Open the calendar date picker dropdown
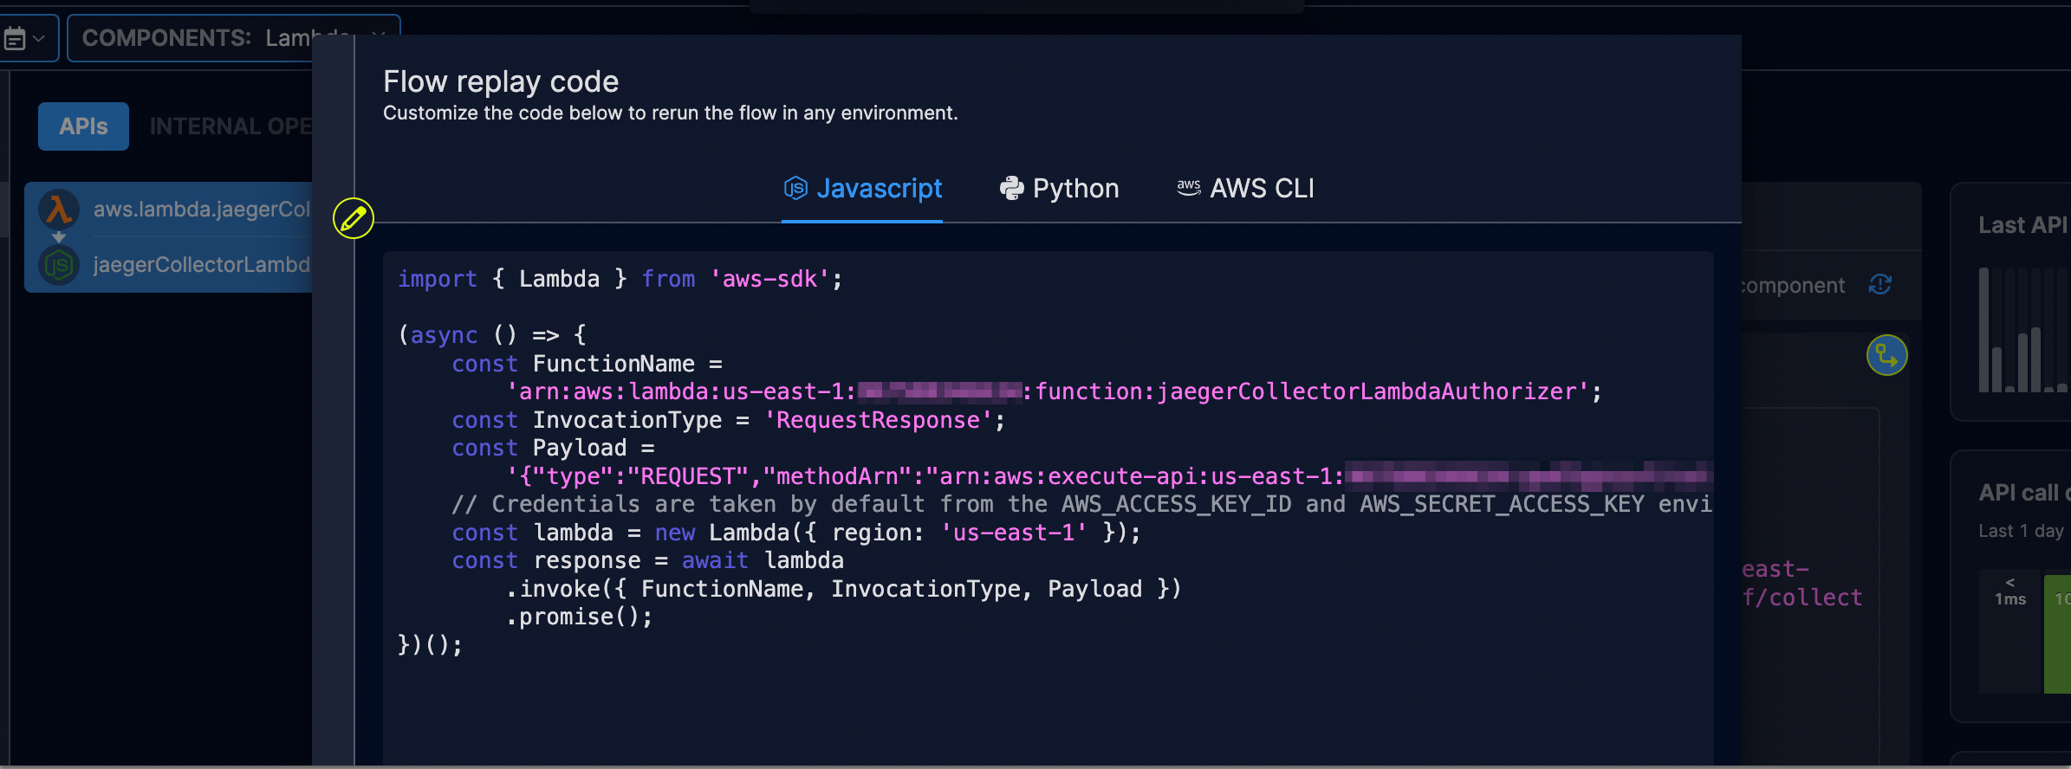This screenshot has height=769, width=2071. [x=24, y=38]
